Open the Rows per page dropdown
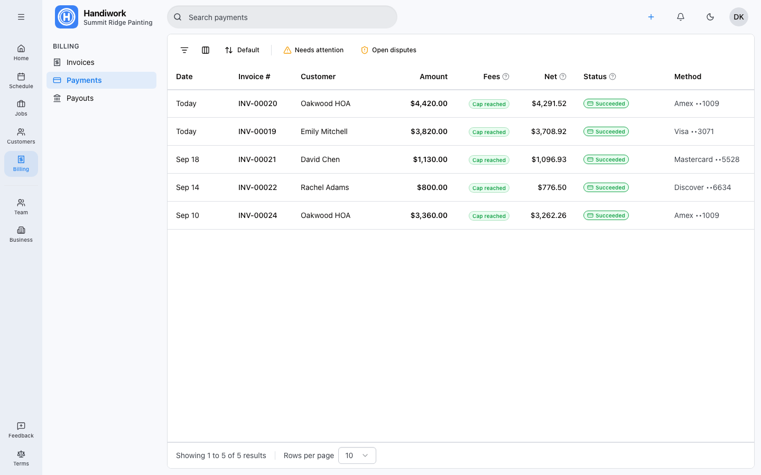The height and width of the screenshot is (475, 761). click(x=357, y=455)
